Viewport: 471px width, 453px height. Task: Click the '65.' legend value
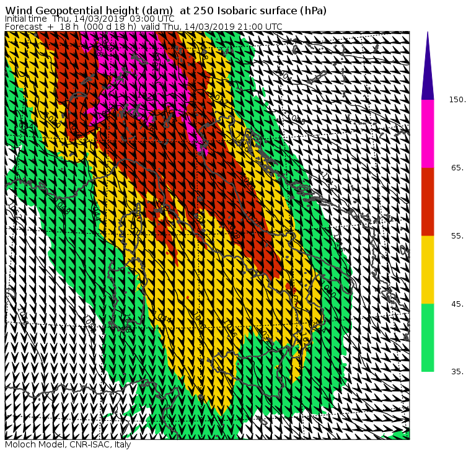[x=457, y=167]
